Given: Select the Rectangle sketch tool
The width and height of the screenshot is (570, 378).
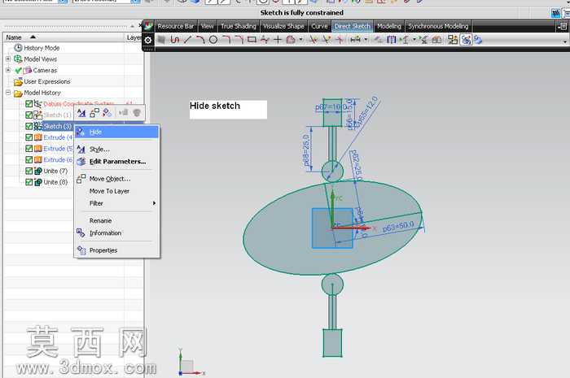Looking at the screenshot, I should [252, 40].
